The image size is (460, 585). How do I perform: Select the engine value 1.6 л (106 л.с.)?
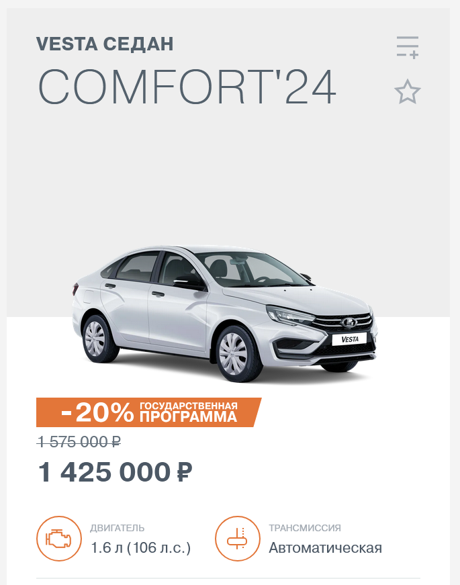pyautogui.click(x=140, y=547)
